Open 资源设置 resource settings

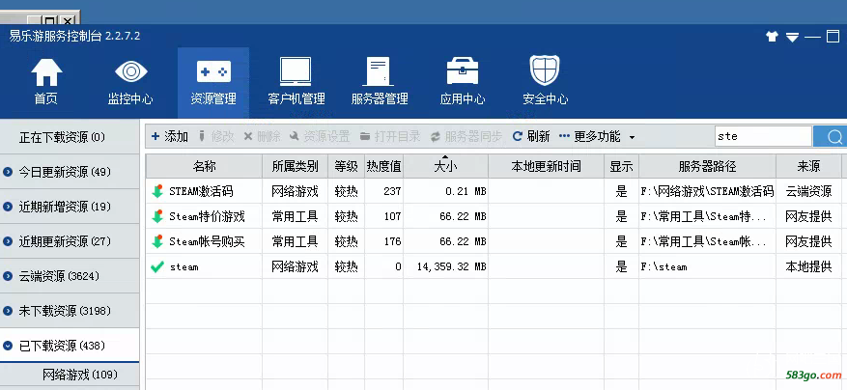point(320,136)
